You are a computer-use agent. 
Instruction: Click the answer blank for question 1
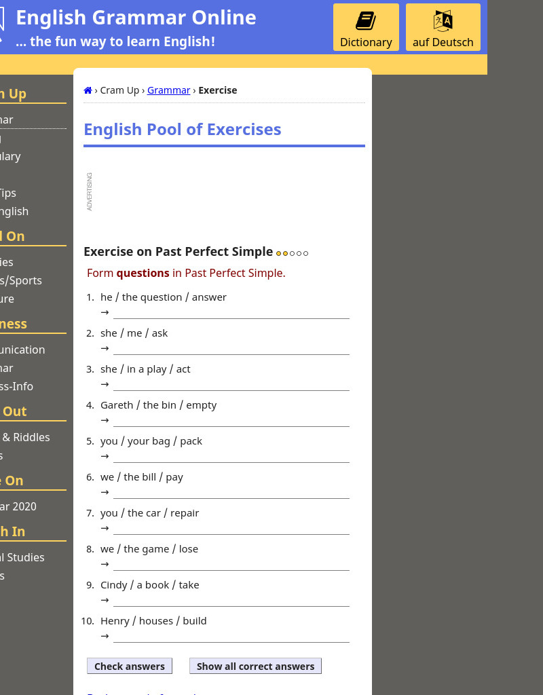click(231, 314)
